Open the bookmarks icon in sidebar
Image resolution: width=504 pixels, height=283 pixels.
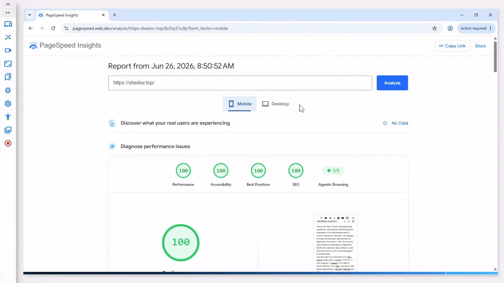8,77
